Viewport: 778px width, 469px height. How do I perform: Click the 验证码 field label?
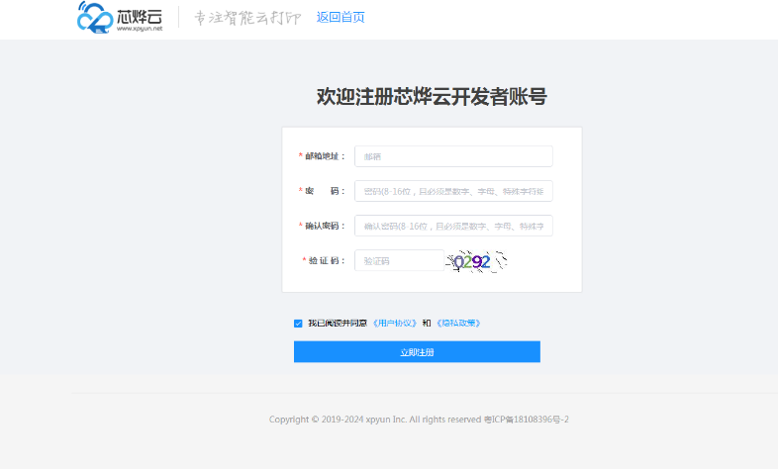click(x=326, y=260)
